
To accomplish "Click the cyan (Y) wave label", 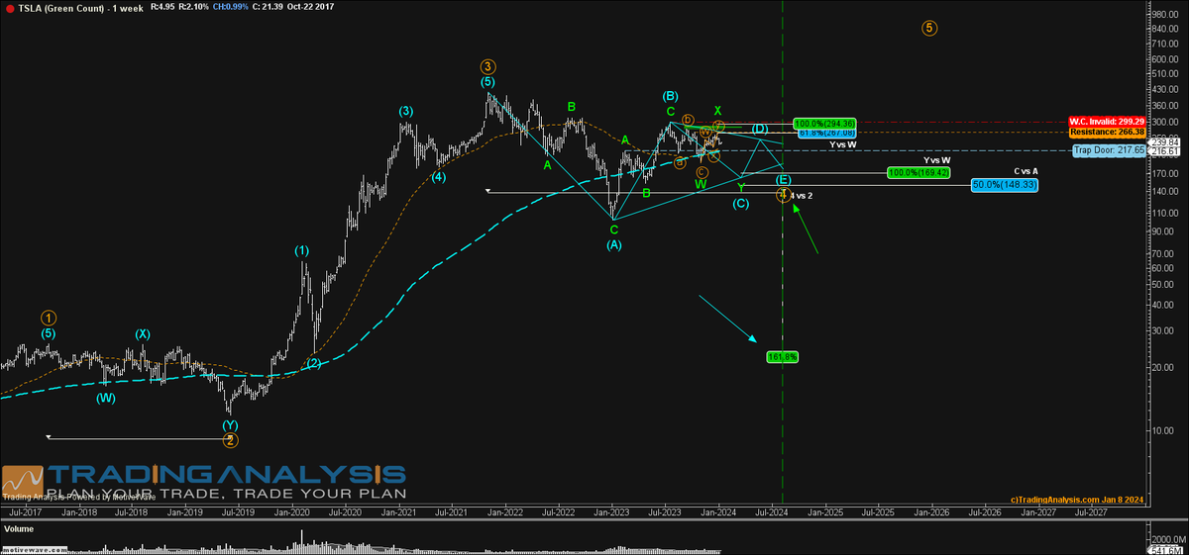I will coord(230,425).
